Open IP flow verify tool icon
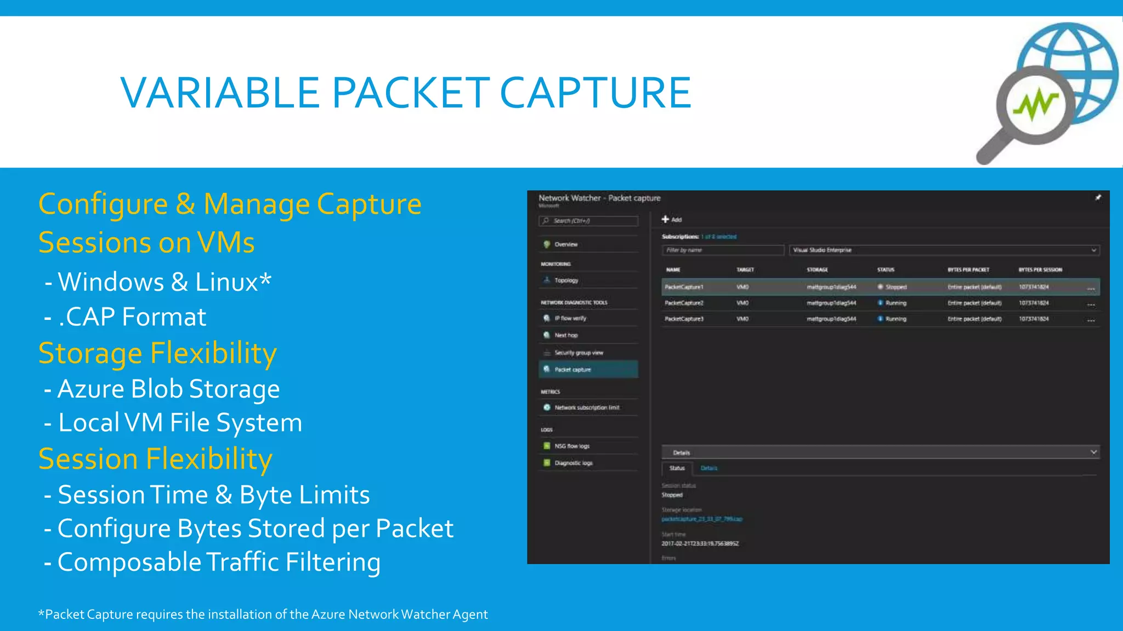The width and height of the screenshot is (1123, 631). (x=547, y=318)
